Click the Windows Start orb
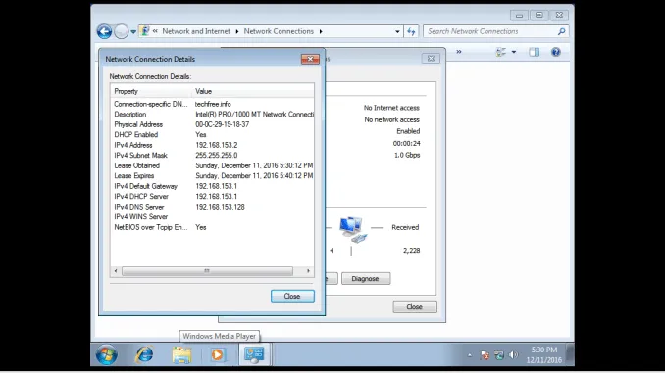 pos(107,354)
